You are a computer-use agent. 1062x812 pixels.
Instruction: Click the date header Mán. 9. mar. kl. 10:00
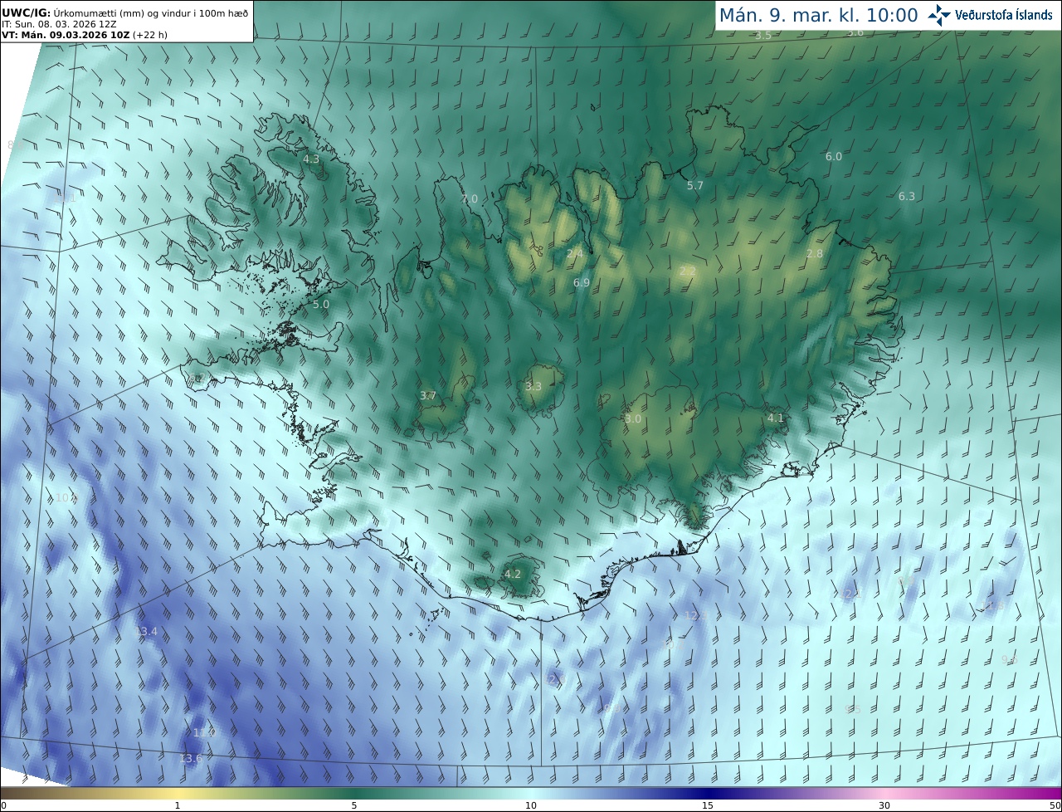818,16
